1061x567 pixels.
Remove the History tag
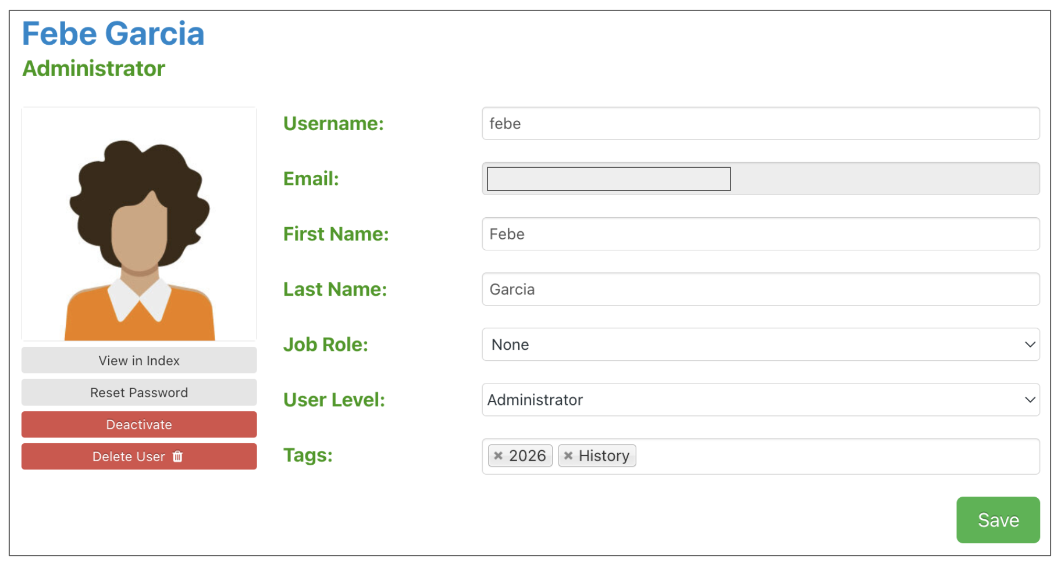click(568, 456)
